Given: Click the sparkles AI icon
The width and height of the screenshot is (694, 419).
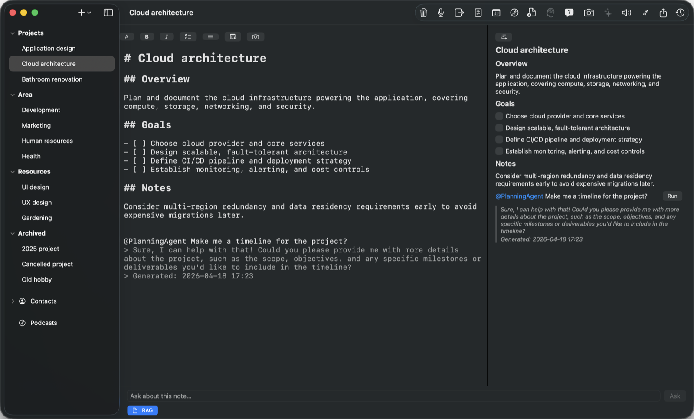Looking at the screenshot, I should pos(608,13).
